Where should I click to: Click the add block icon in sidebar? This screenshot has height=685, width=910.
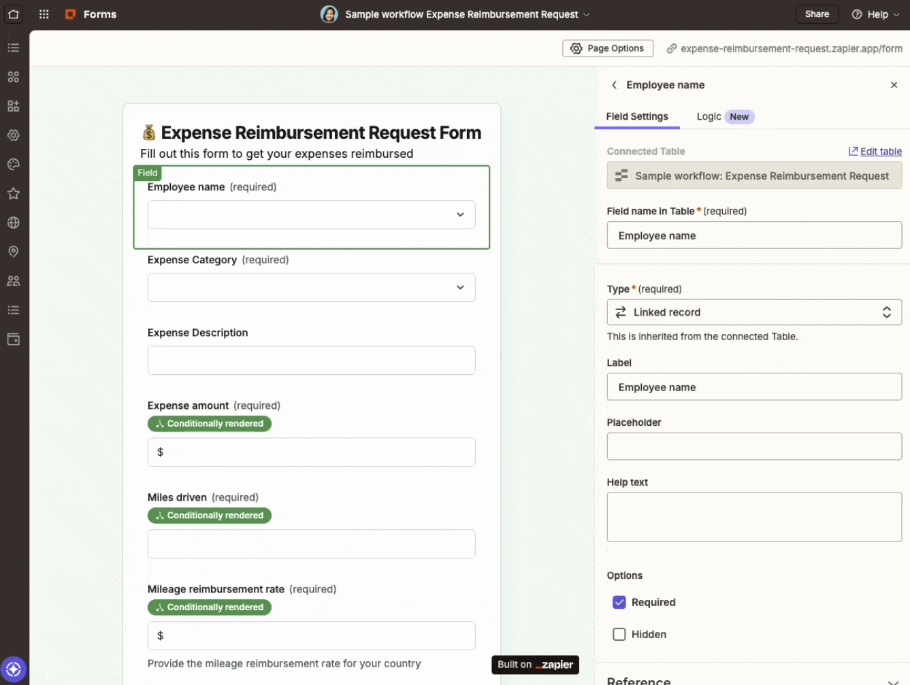(14, 106)
